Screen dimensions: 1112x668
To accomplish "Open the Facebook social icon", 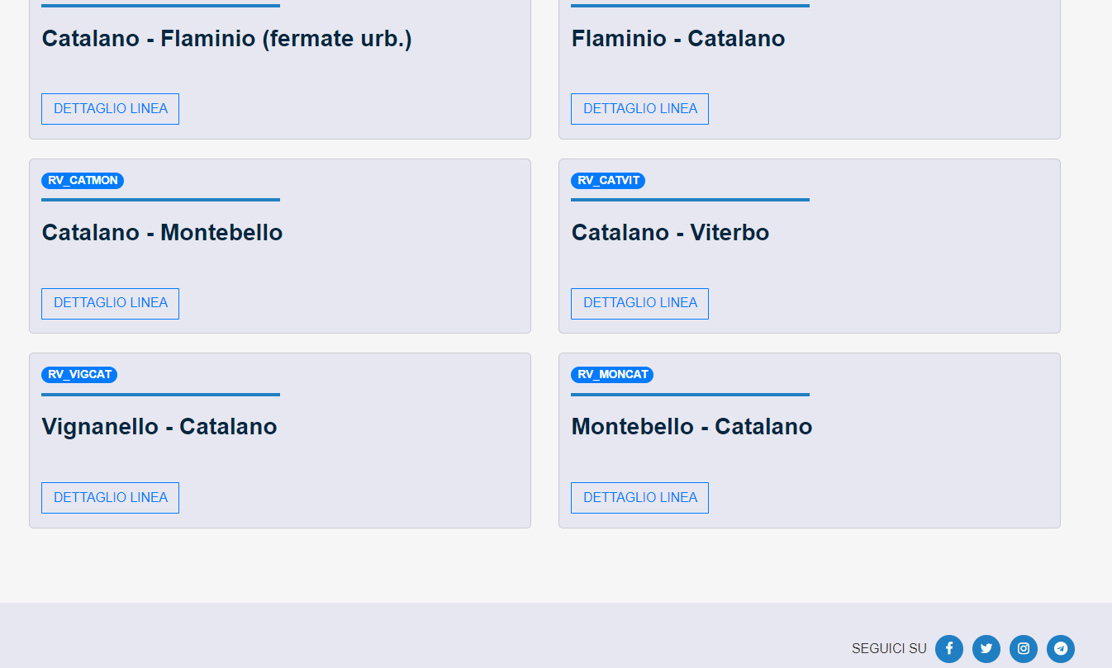I will coord(949,649).
